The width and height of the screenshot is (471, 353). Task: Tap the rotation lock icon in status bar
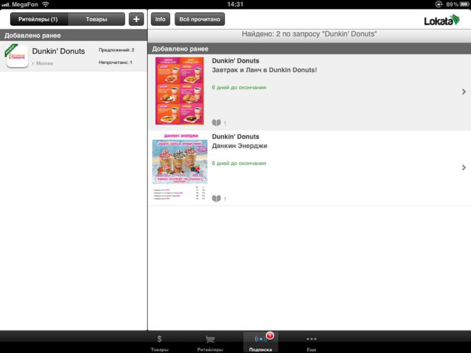439,4
